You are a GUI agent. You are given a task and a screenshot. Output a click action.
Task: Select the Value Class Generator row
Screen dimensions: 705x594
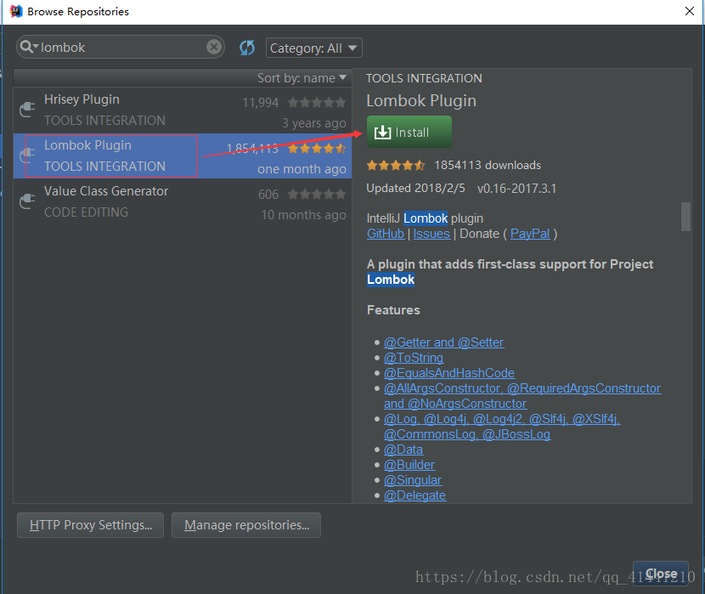[x=183, y=202]
